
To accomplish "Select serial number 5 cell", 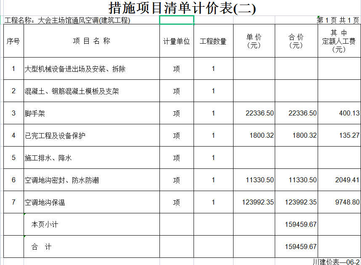I will point(13,157).
